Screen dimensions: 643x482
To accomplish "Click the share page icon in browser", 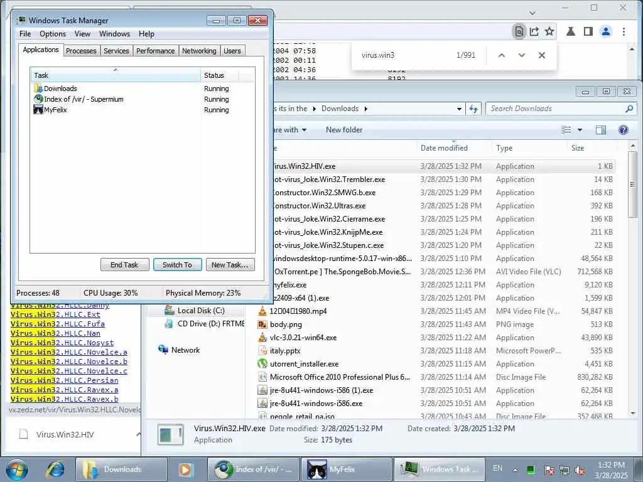I will 534,31.
